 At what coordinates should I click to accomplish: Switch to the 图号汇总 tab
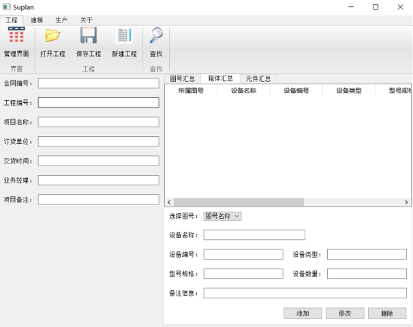click(x=183, y=78)
